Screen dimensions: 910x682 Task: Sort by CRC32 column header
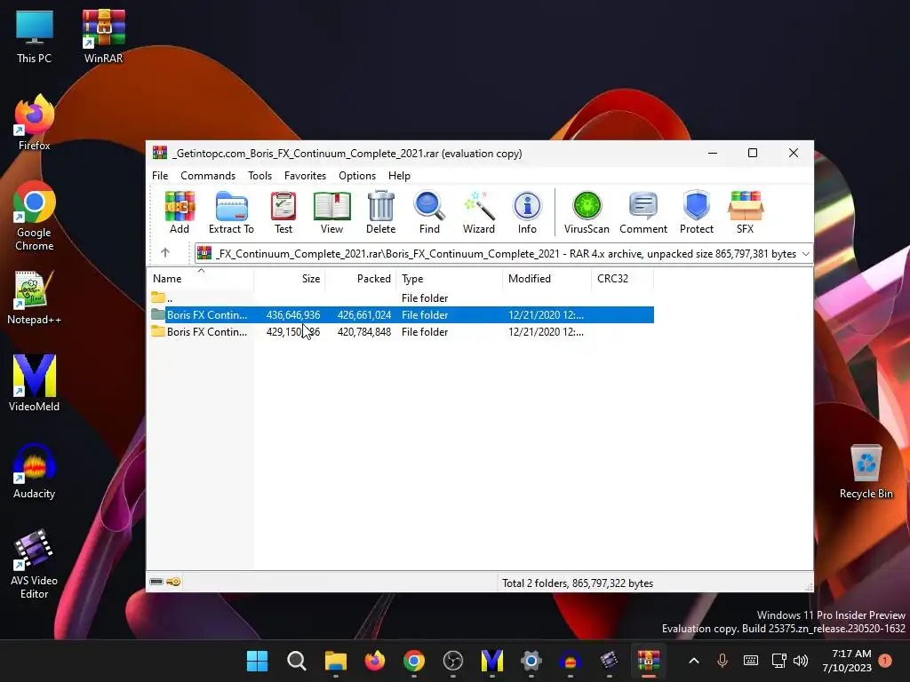point(623,278)
